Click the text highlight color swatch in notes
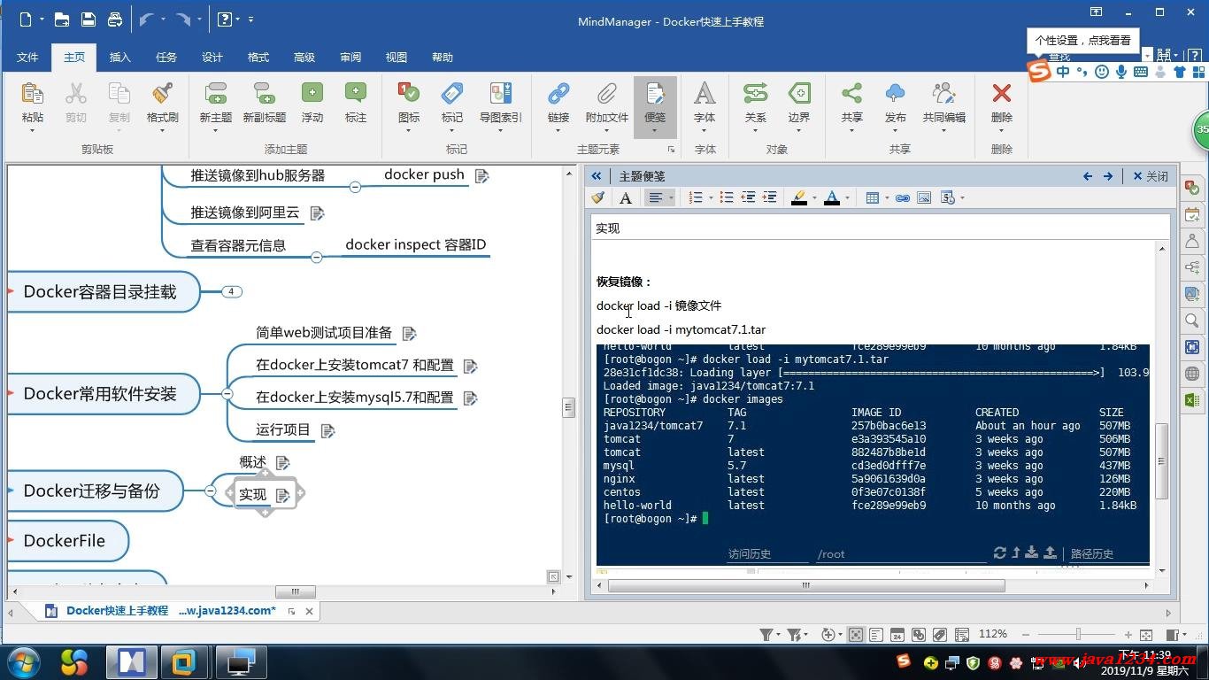The width and height of the screenshot is (1209, 680). click(799, 197)
